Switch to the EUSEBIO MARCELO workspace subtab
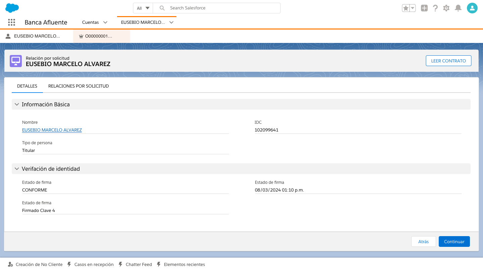The image size is (483, 271). pyautogui.click(x=37, y=36)
